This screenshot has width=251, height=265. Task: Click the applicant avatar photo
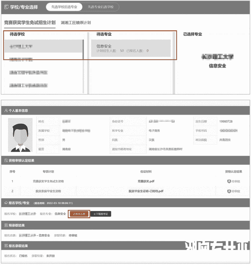(20, 135)
